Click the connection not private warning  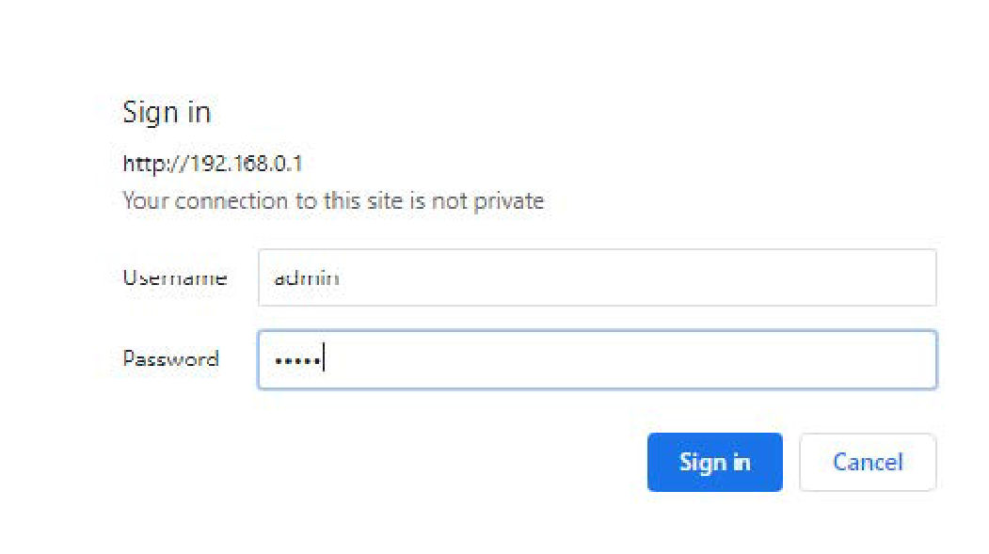(x=333, y=201)
